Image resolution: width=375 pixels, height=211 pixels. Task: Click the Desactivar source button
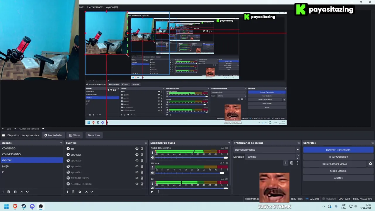(x=94, y=135)
